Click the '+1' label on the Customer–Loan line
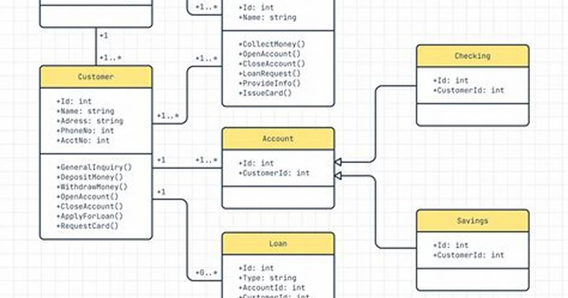 pos(161,192)
